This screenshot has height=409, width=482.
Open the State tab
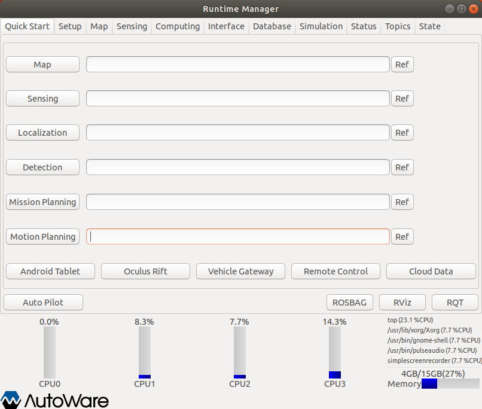point(430,26)
